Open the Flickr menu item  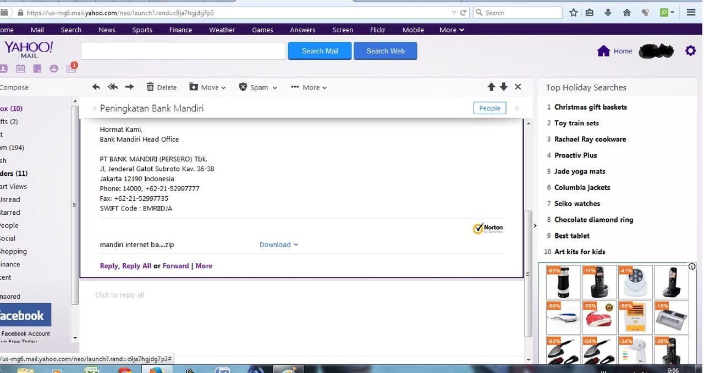[377, 30]
